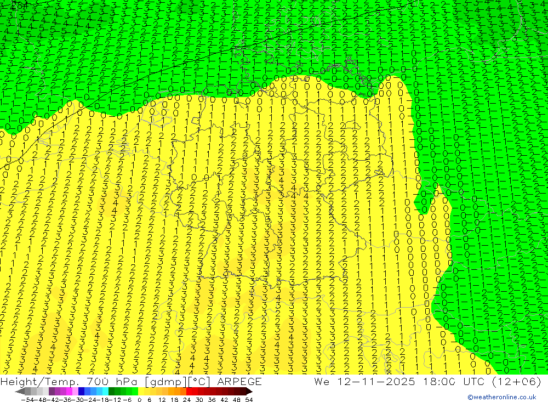This screenshot has width=548, height=402.
Task: Click the bright red 24°C legend swatch
Action: tap(189, 391)
